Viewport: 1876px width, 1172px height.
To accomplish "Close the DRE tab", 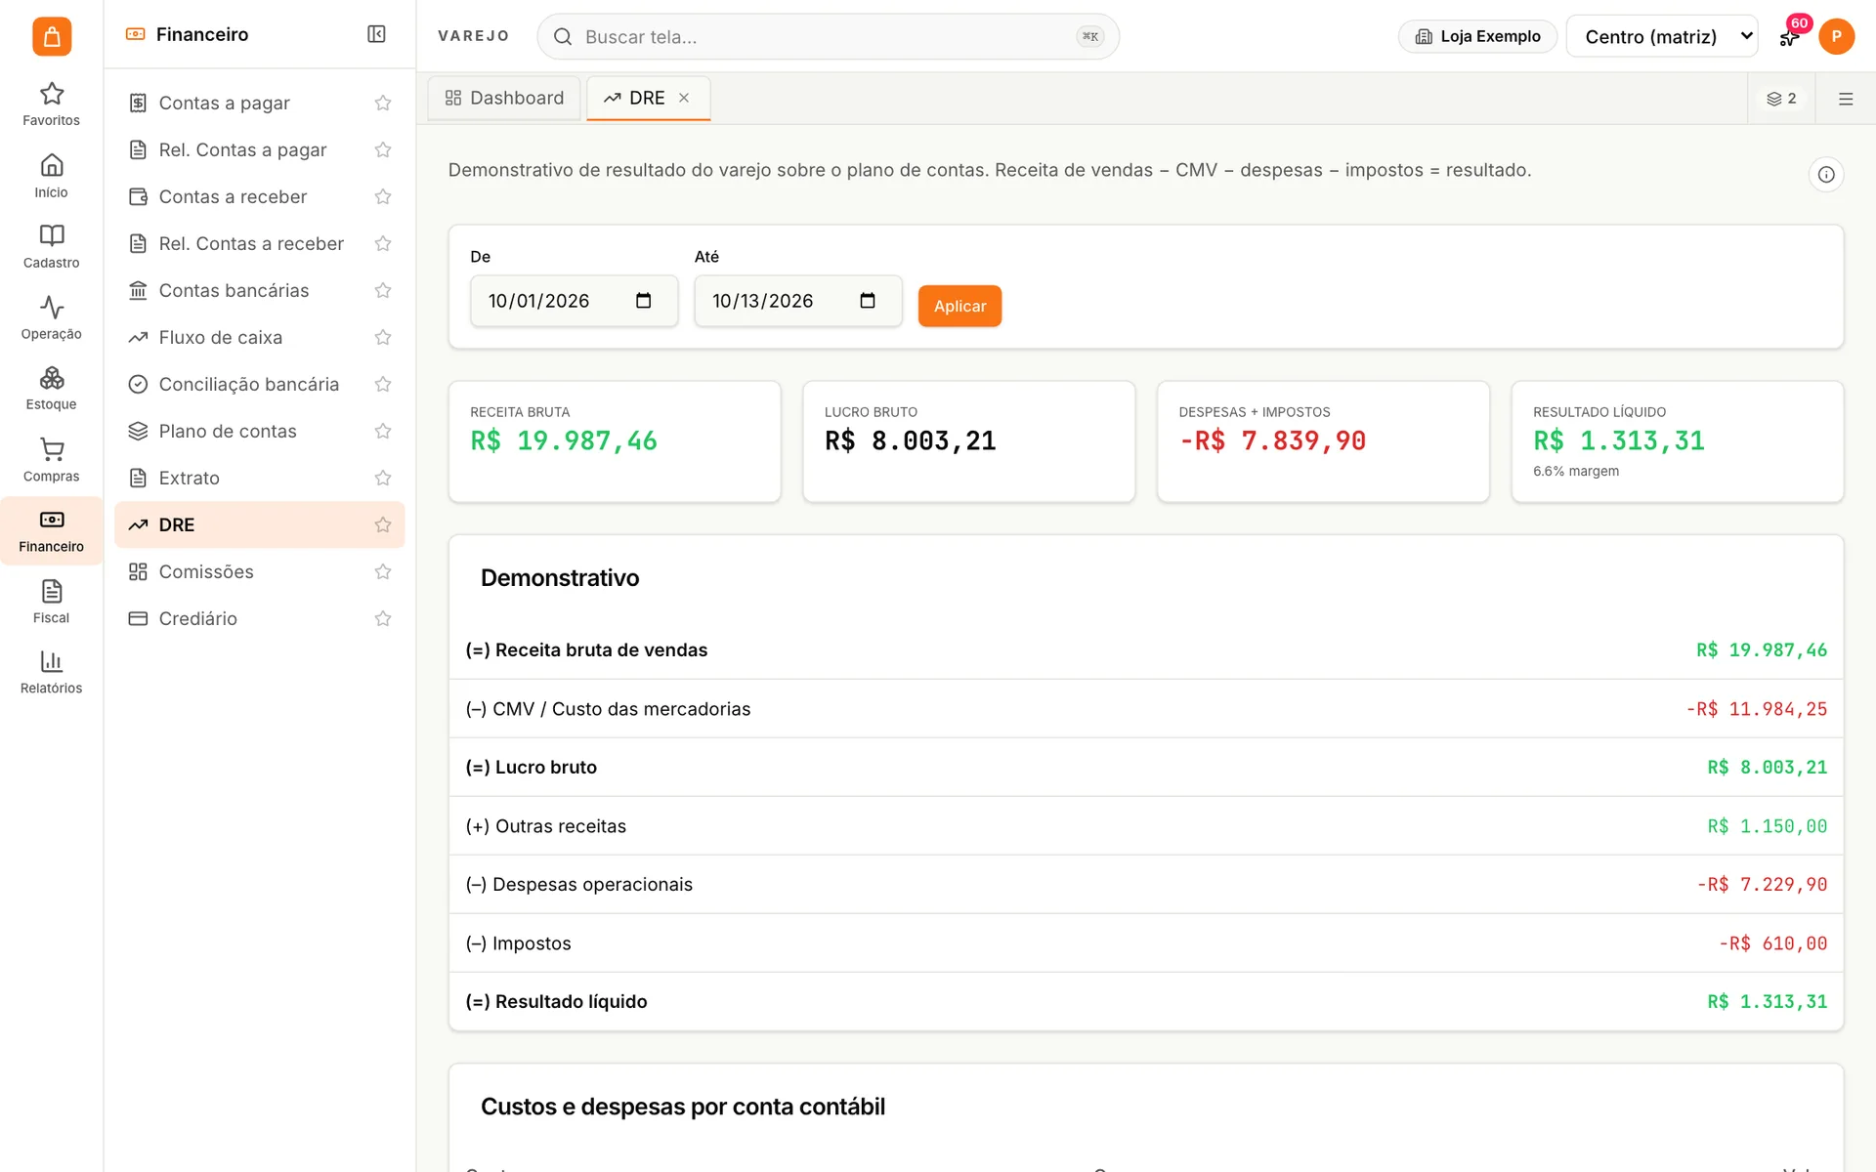I will click(x=684, y=98).
